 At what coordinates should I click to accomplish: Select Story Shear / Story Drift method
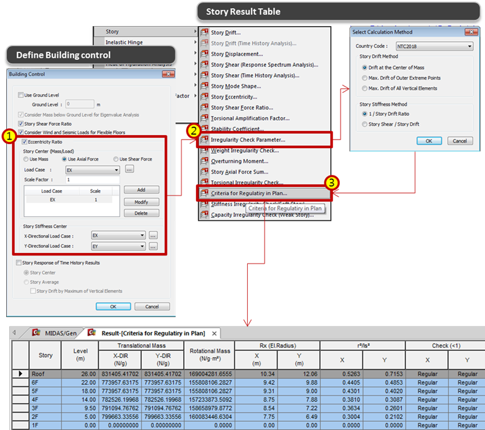pos(365,124)
